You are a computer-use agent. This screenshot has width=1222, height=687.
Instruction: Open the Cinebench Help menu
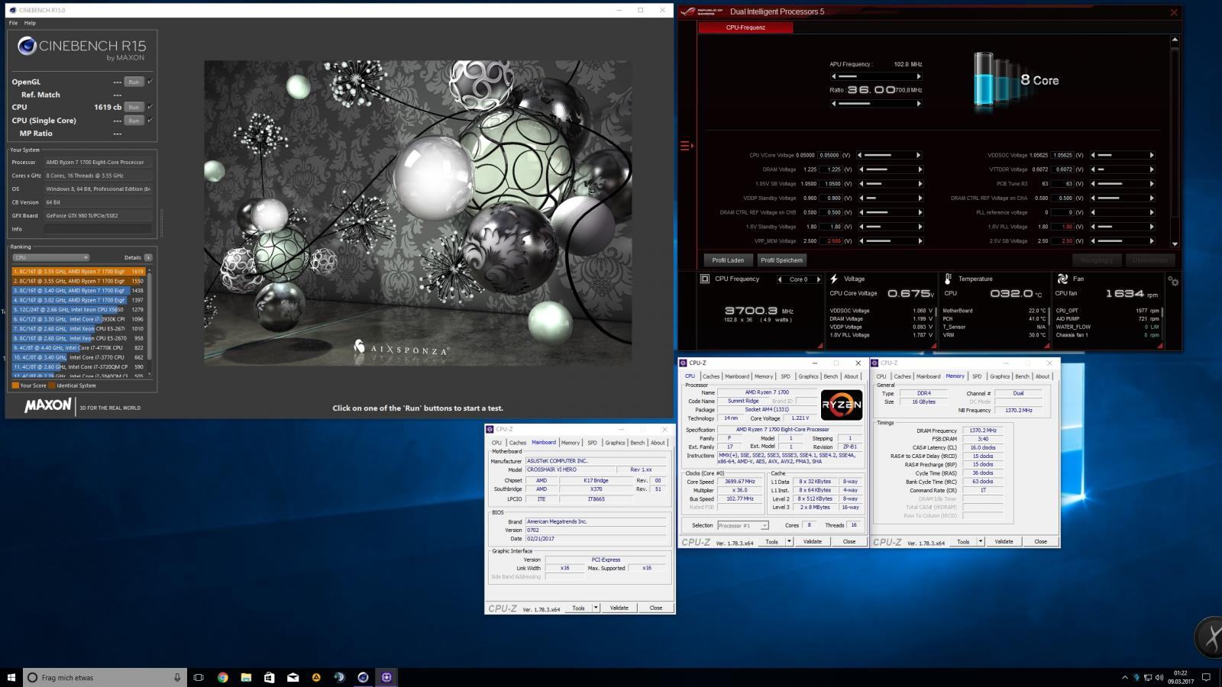30,23
